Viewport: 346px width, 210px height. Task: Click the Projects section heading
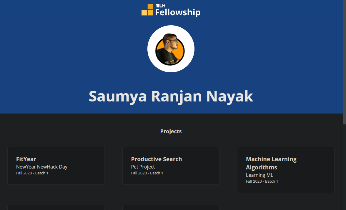tap(171, 131)
